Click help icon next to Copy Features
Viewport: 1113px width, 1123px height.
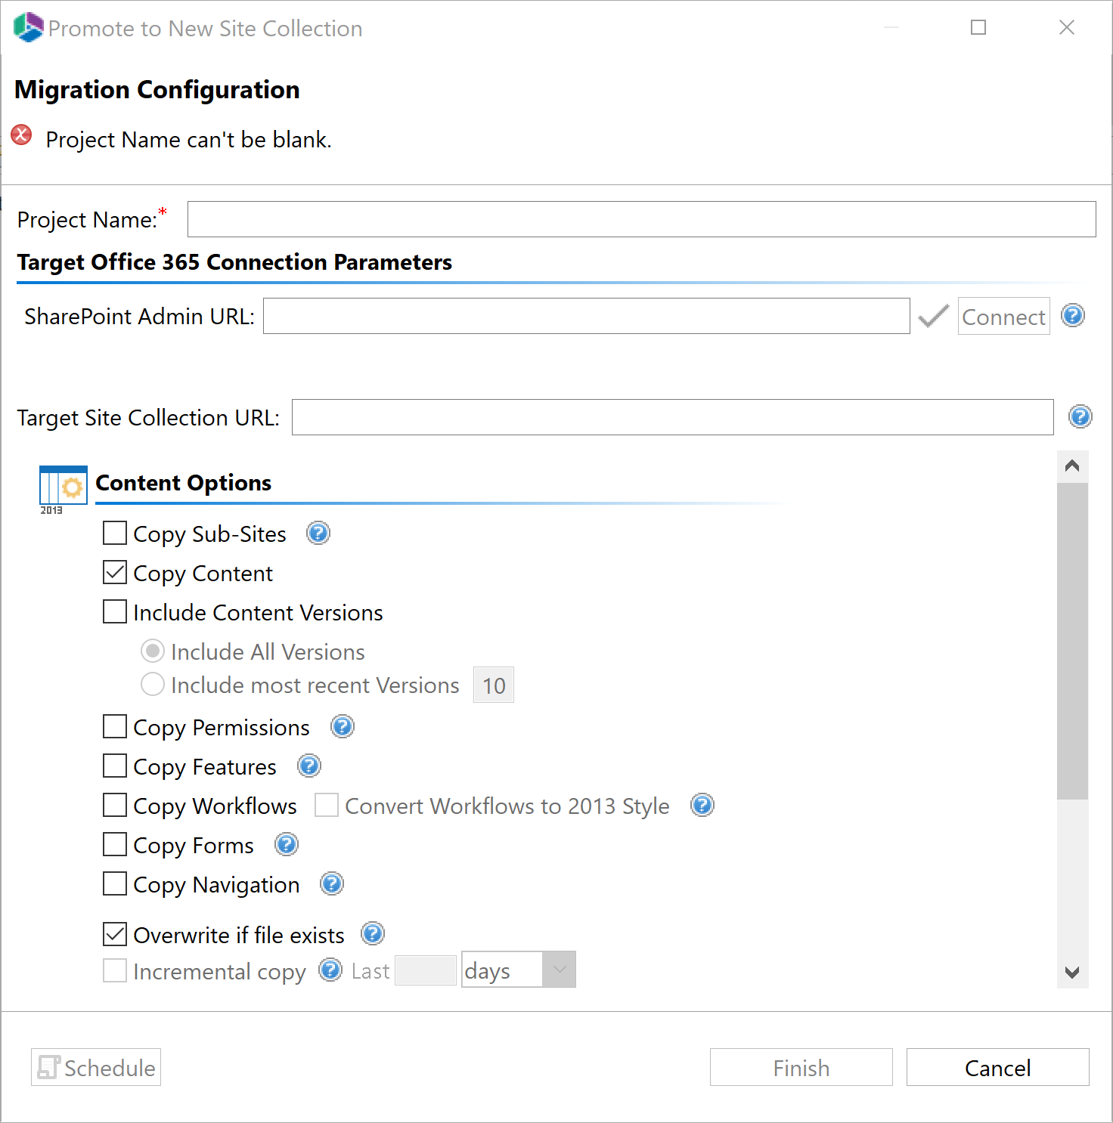point(309,766)
